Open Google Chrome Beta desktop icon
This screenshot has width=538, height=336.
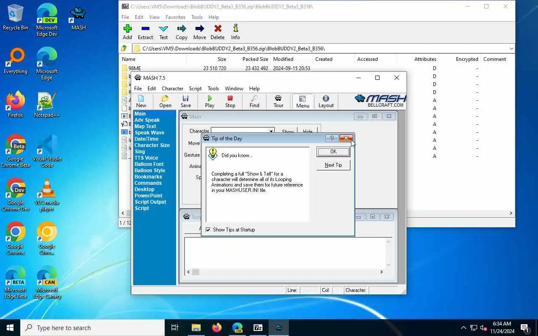tap(16, 151)
